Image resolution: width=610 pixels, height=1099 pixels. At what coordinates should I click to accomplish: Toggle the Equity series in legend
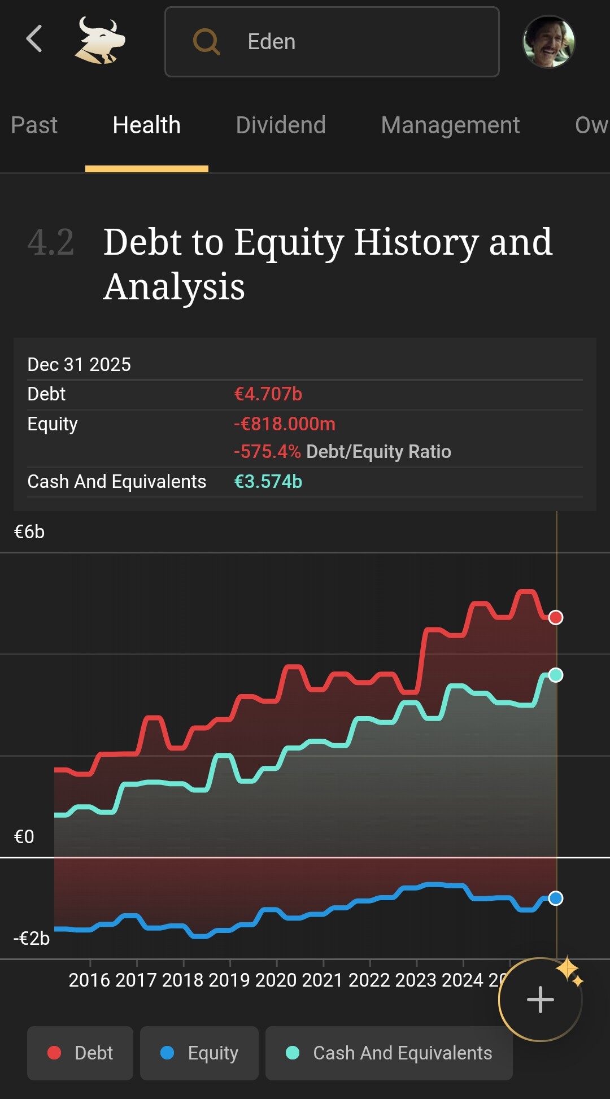pyautogui.click(x=199, y=1053)
